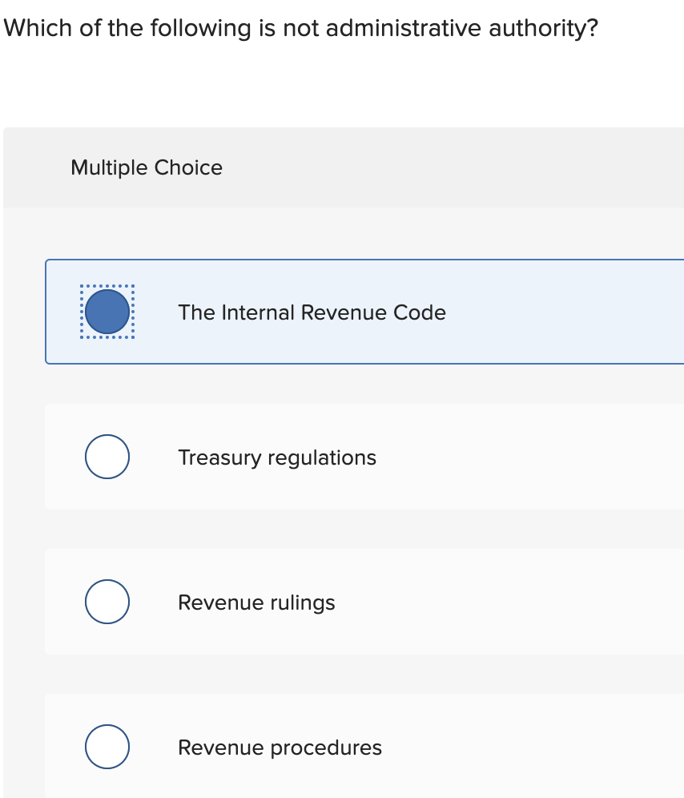Click the empty circle beside Treasury regulations
This screenshot has width=684, height=798.
[107, 457]
